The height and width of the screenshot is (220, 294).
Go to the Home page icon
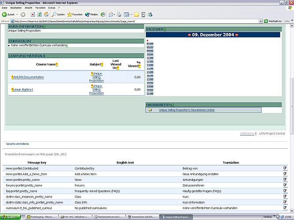[46, 15]
